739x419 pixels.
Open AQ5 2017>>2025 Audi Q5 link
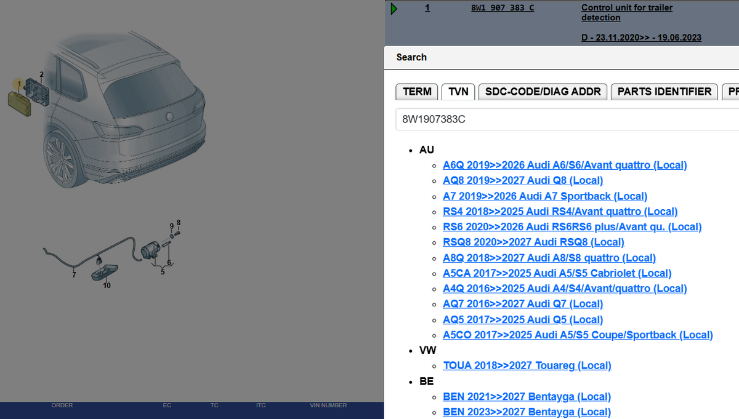click(x=523, y=319)
